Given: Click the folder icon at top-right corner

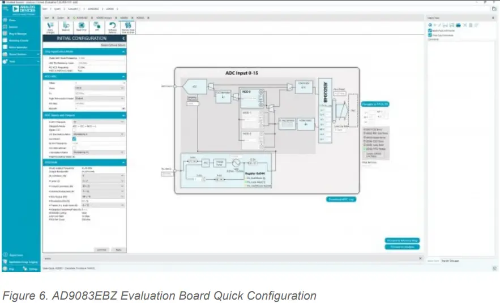Looking at the screenshot, I should tap(494, 8).
